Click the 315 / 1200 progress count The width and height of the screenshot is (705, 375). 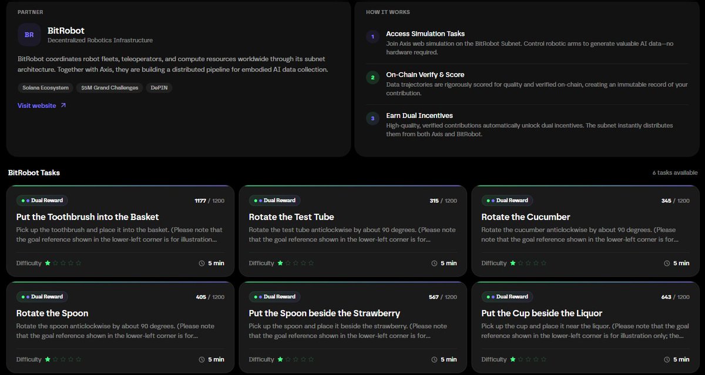tap(443, 201)
